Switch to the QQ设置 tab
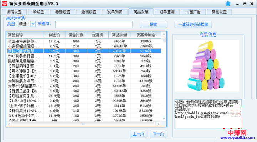This screenshot has height=142, width=257. (38, 12)
